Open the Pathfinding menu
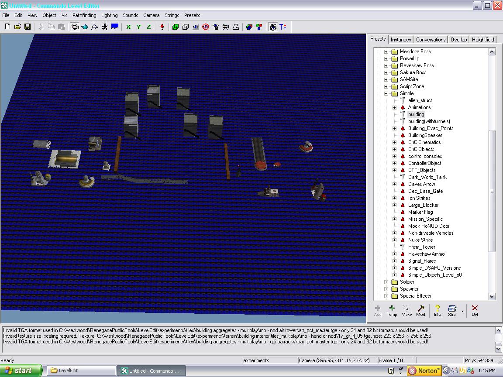Screen dimensions: 503x377 tap(84, 15)
